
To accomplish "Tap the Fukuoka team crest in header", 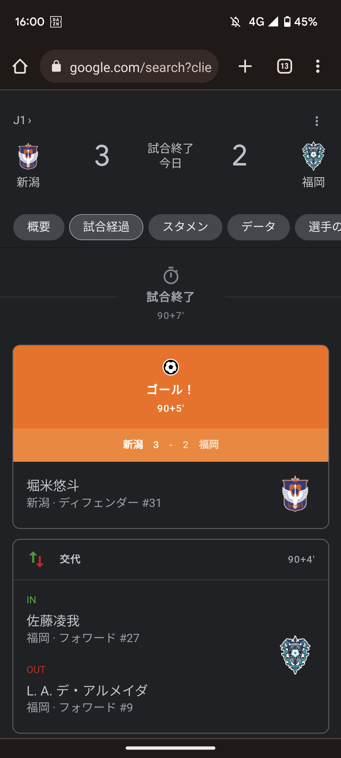I will [x=313, y=156].
